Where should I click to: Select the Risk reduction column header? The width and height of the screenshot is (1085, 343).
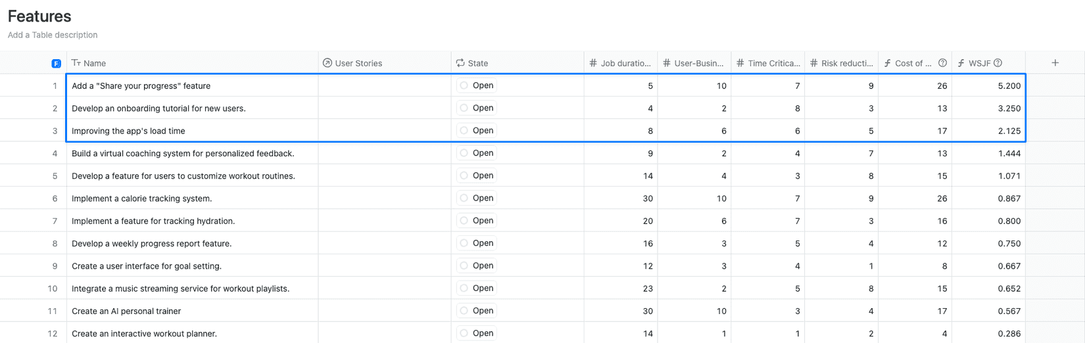(846, 63)
